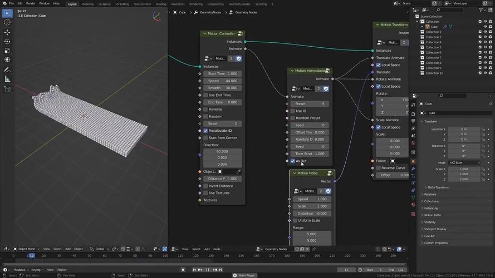This screenshot has width=495, height=278.
Task: Switch to the Modeling workspace tab
Action: (87, 4)
